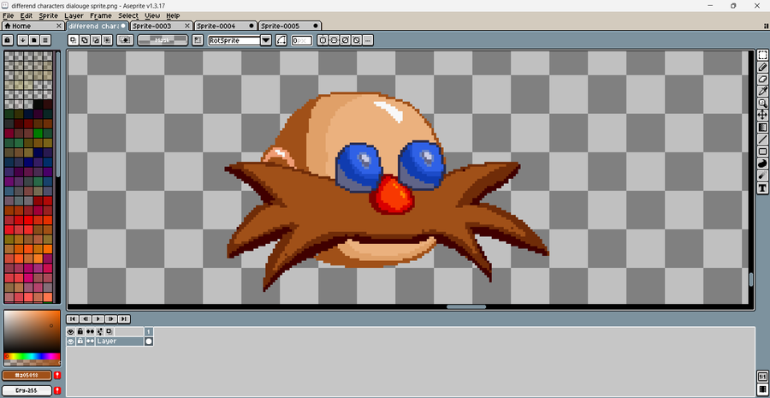
Task: Select the Move tool
Action: [x=762, y=115]
